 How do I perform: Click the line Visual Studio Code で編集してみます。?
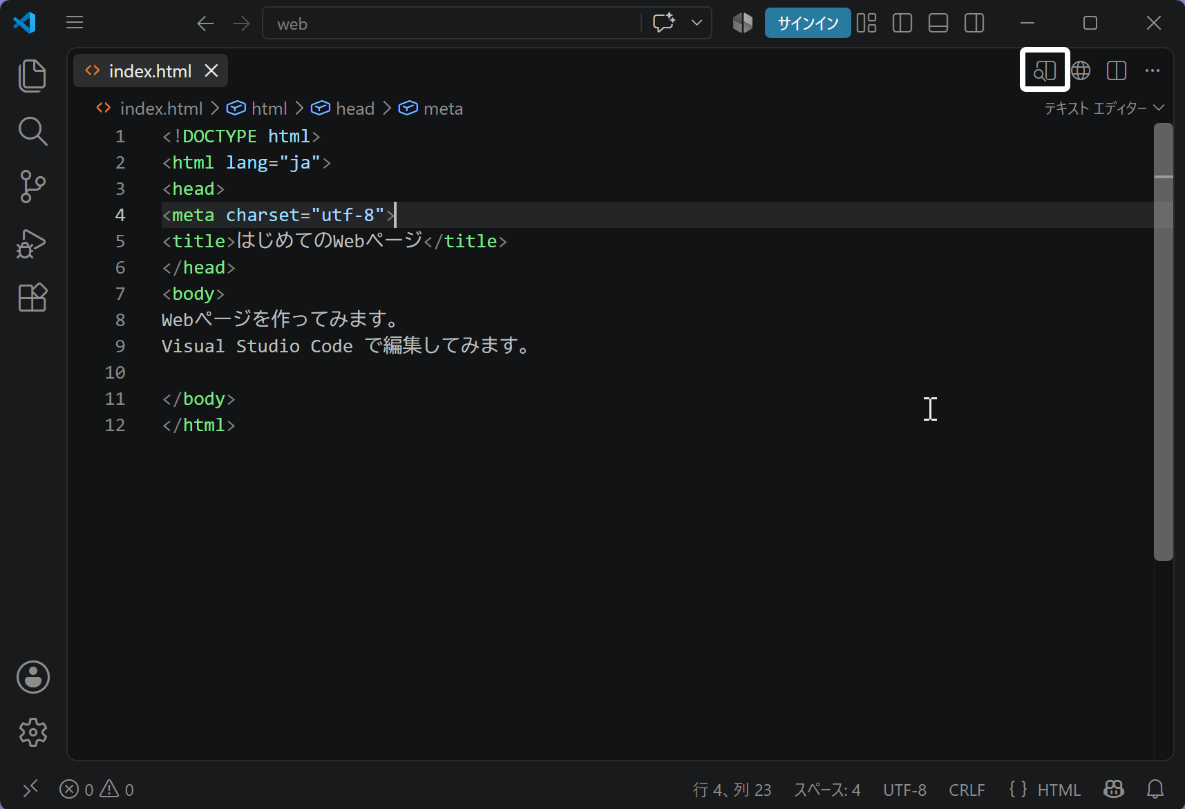[x=346, y=346]
